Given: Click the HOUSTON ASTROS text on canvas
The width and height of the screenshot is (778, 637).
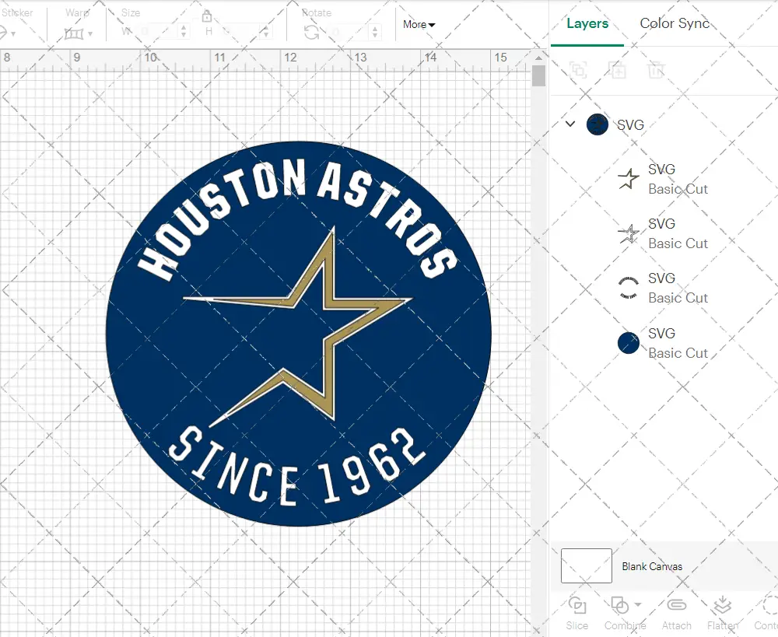Looking at the screenshot, I should coord(296,219).
